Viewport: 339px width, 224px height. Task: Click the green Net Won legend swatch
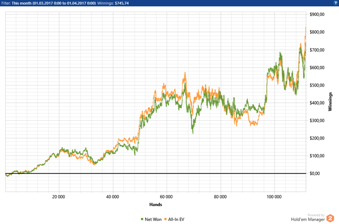[x=142, y=219]
